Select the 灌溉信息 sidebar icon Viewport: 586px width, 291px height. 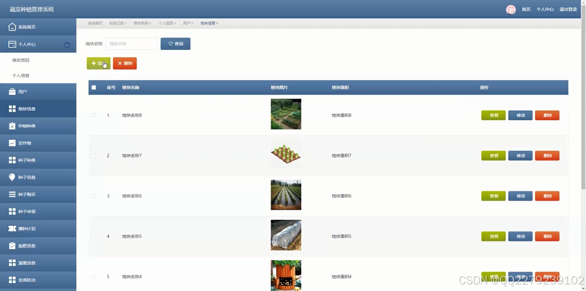pyautogui.click(x=12, y=263)
